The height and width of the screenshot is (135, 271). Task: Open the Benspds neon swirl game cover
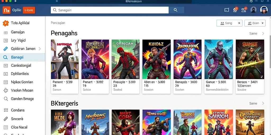click(188, 59)
